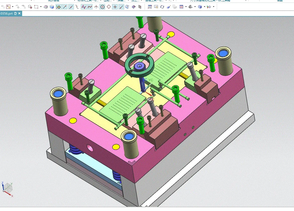Click the window icon with red squares

click(181, 7)
